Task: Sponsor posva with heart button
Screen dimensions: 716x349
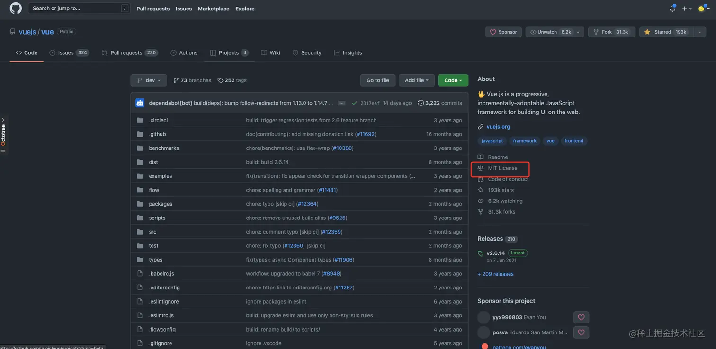Action: point(581,332)
